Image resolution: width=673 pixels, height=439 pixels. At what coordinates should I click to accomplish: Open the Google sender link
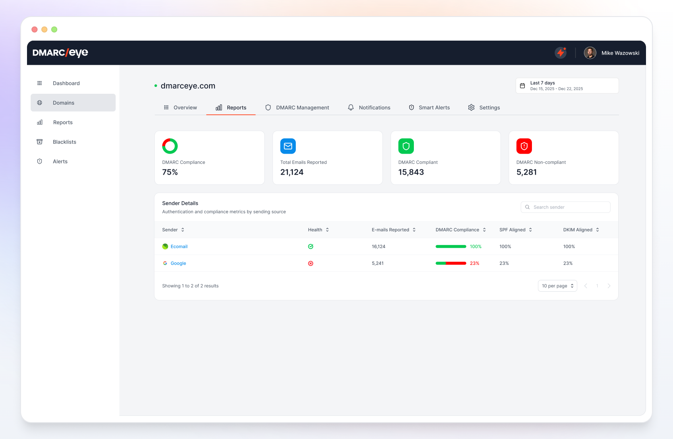[x=178, y=264]
